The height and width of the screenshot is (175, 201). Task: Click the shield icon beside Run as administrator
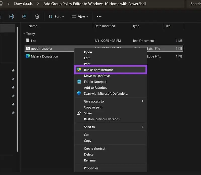click(x=79, y=70)
